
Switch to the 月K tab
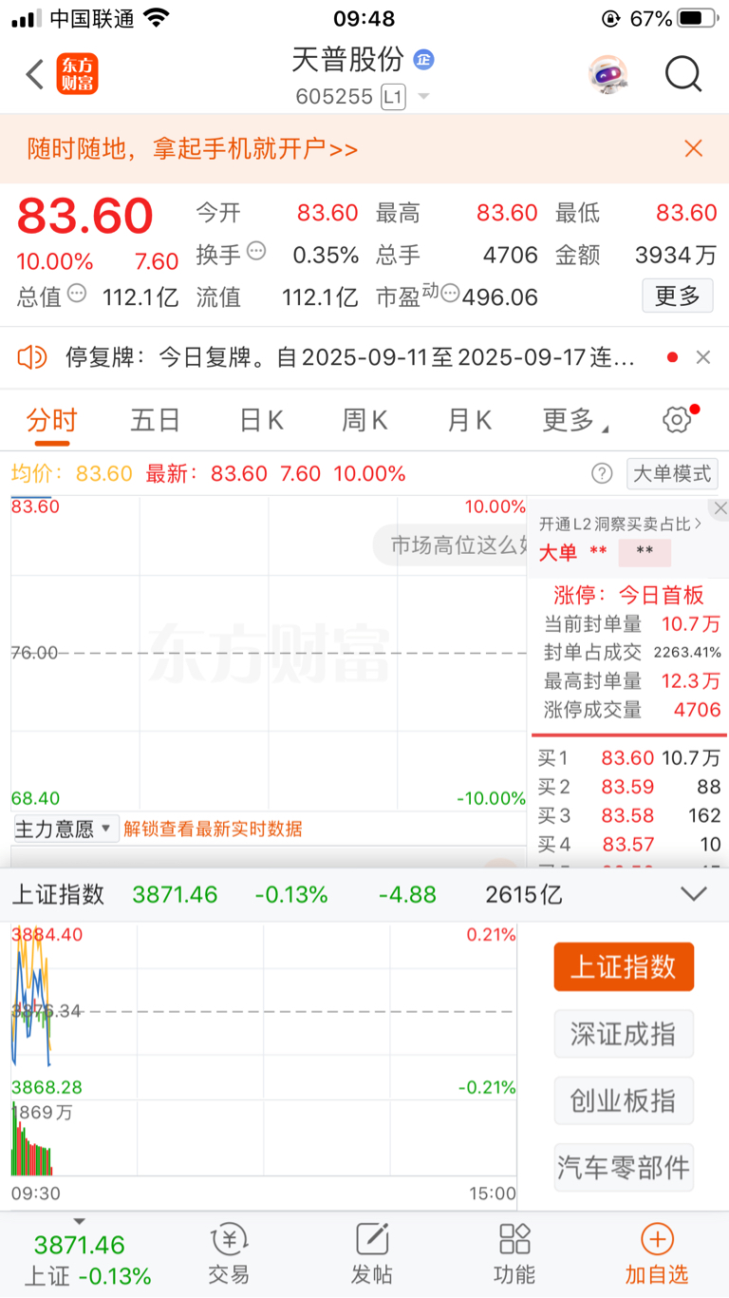point(470,420)
